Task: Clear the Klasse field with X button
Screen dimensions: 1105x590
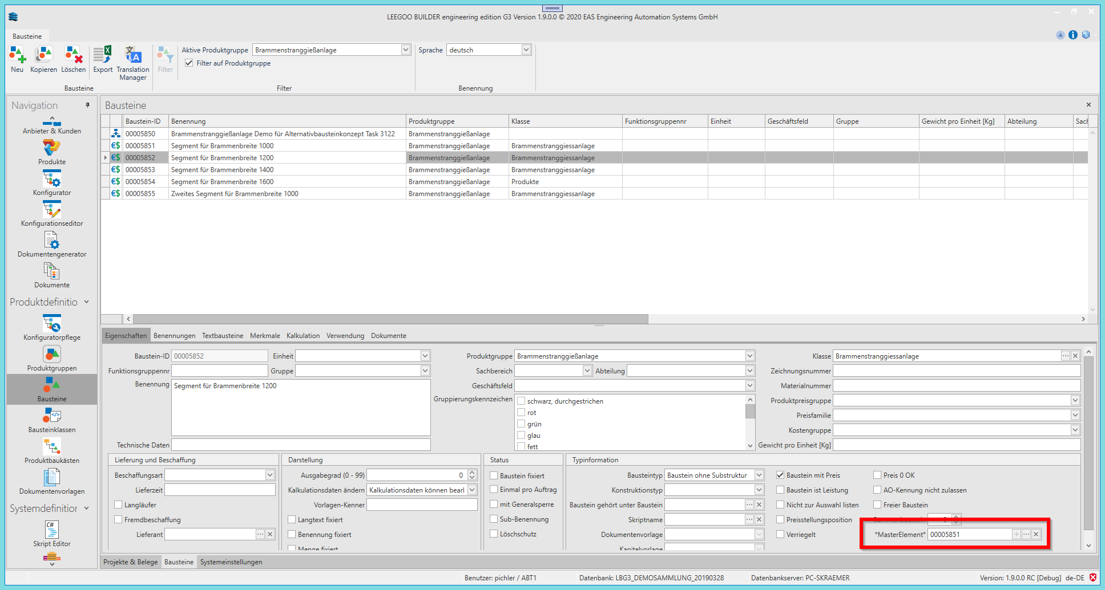Action: [x=1075, y=356]
